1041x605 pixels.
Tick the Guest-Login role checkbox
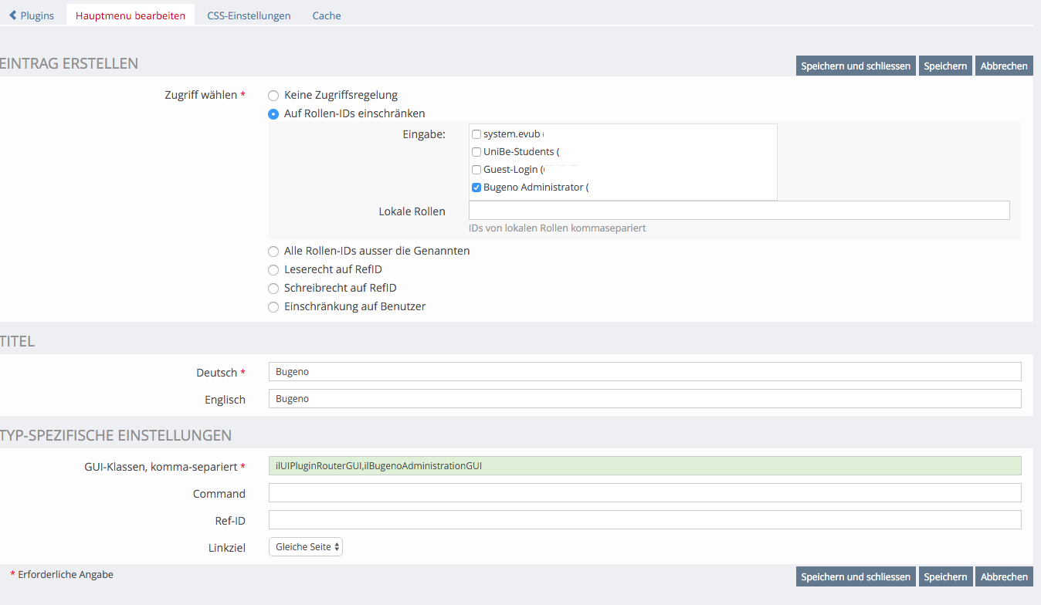pos(476,170)
